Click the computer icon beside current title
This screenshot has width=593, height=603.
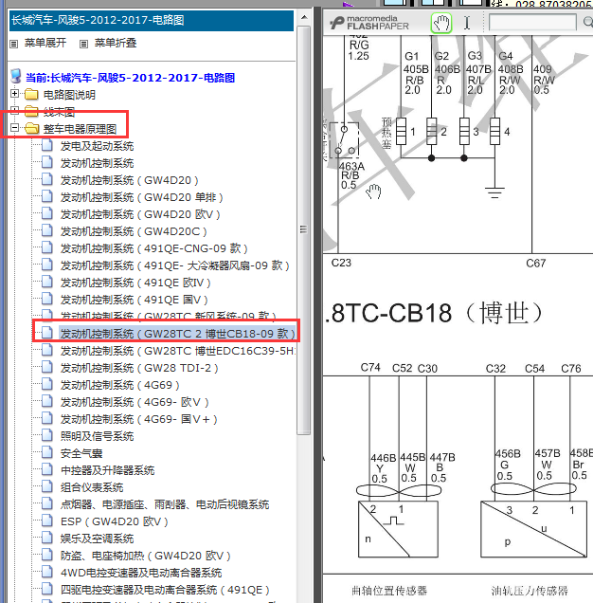[16, 76]
